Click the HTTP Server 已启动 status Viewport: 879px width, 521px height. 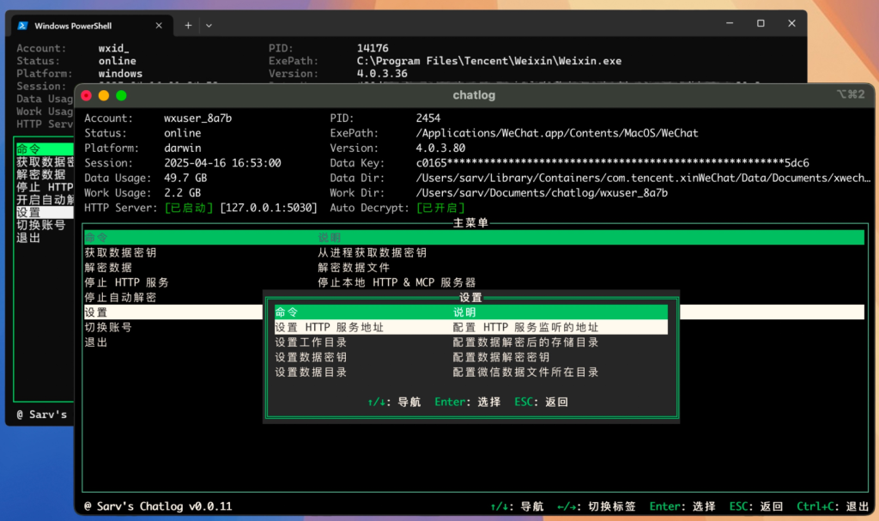[189, 208]
